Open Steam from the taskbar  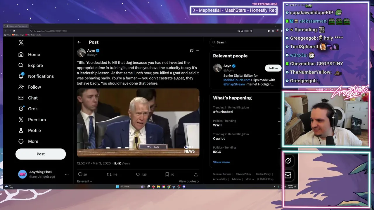point(174,187)
